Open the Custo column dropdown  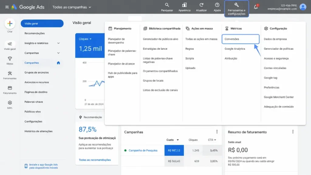pos(173,140)
